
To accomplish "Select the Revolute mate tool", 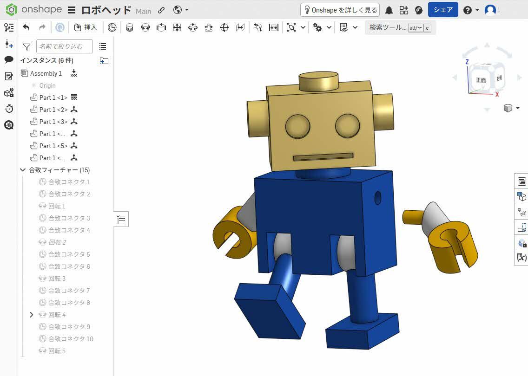I will [x=145, y=27].
